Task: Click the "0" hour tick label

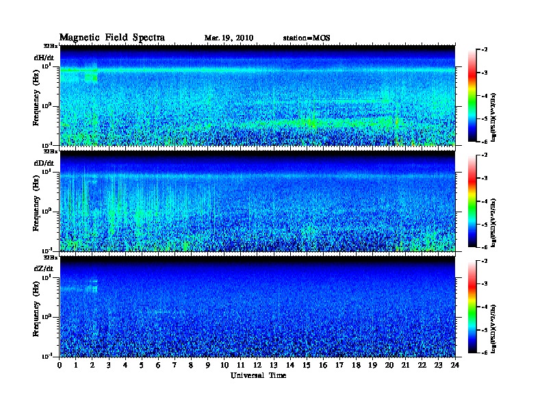Action: [60, 366]
